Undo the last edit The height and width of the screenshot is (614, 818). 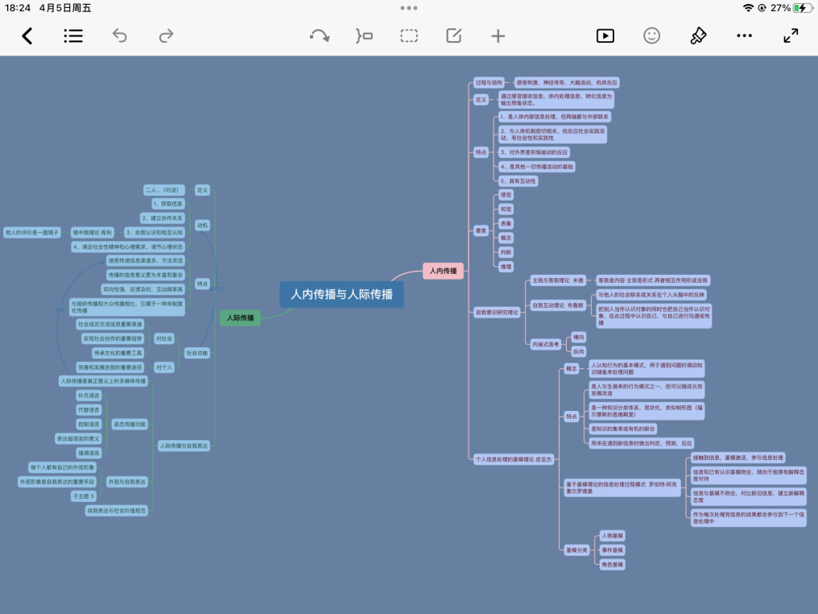coord(119,36)
